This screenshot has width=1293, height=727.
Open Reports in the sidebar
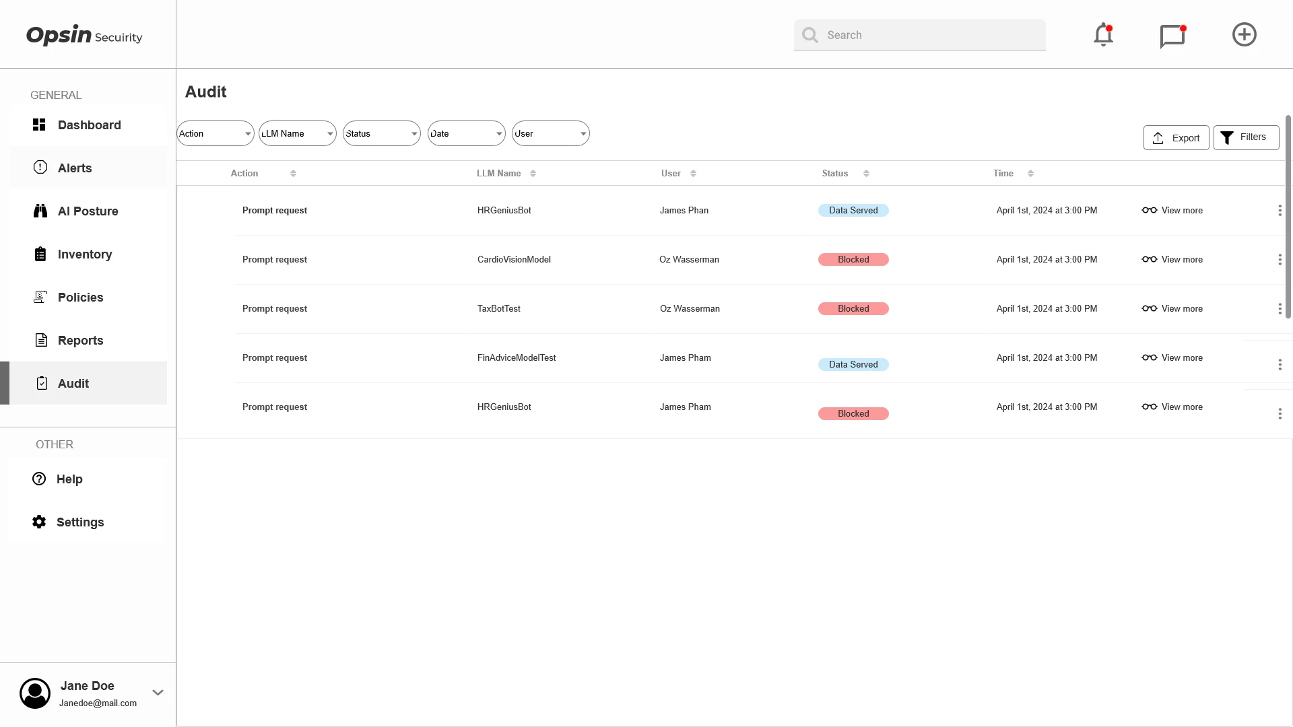[88, 340]
